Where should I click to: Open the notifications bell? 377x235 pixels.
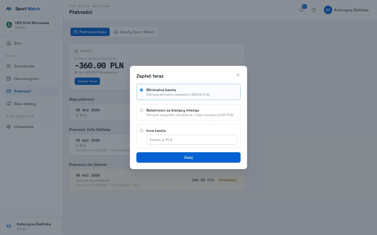pos(301,10)
